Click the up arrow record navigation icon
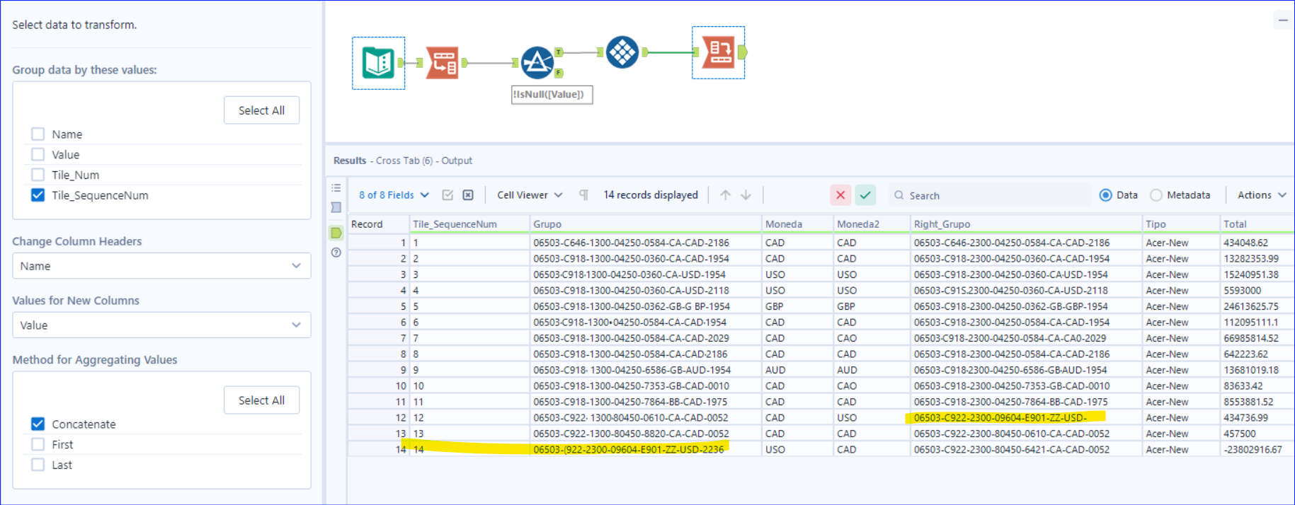1295x505 pixels. click(x=725, y=195)
